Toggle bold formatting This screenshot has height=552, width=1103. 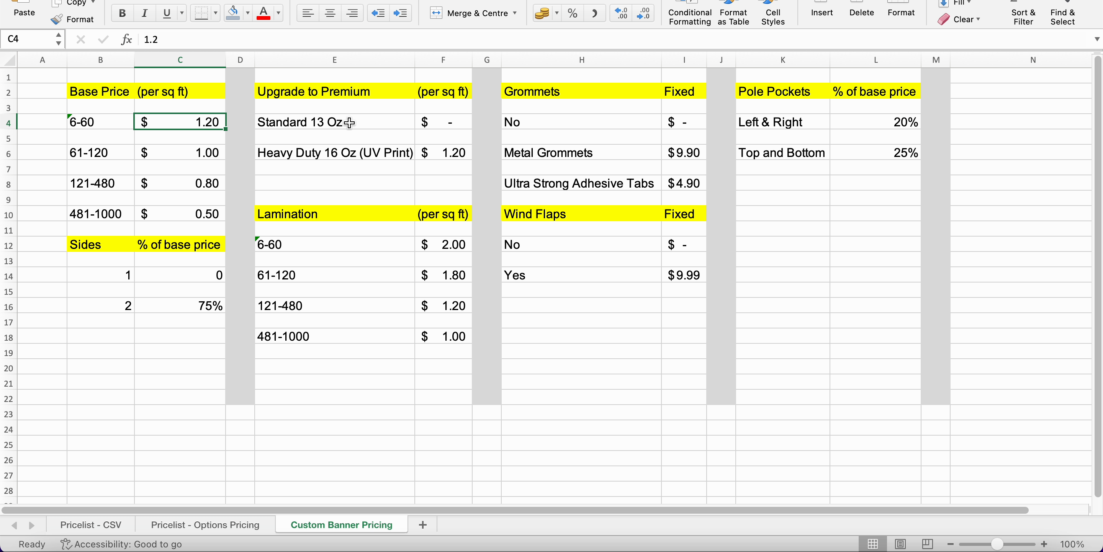click(122, 13)
